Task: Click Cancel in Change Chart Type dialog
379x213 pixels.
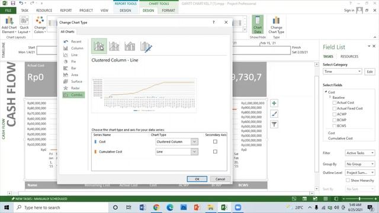Action: [x=220, y=179]
